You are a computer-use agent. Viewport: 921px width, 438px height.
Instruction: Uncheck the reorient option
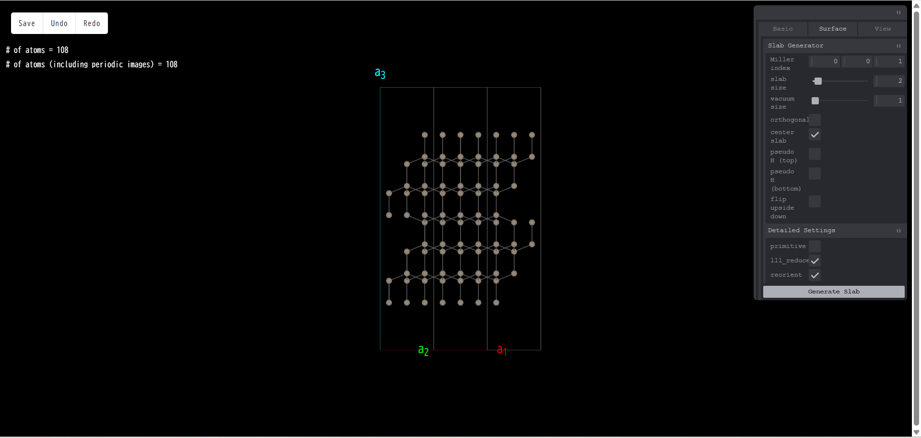(814, 275)
